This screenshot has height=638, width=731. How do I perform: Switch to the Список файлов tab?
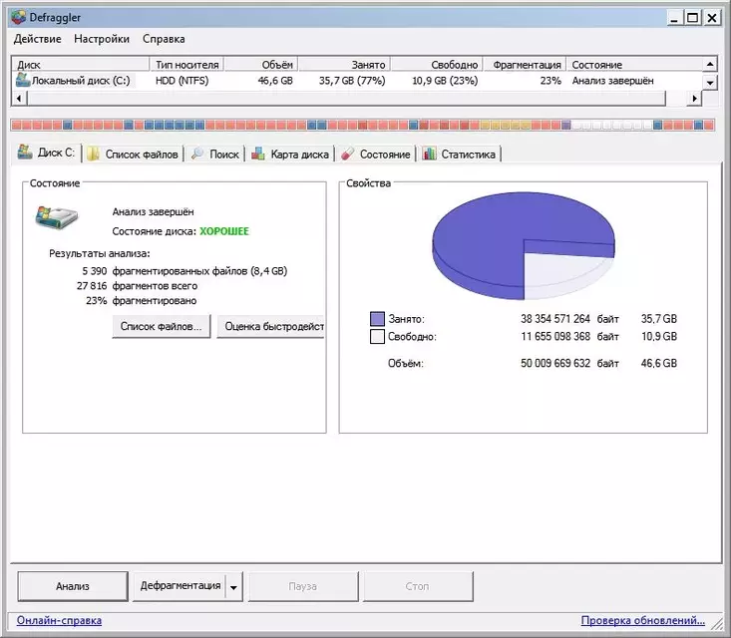tap(134, 154)
